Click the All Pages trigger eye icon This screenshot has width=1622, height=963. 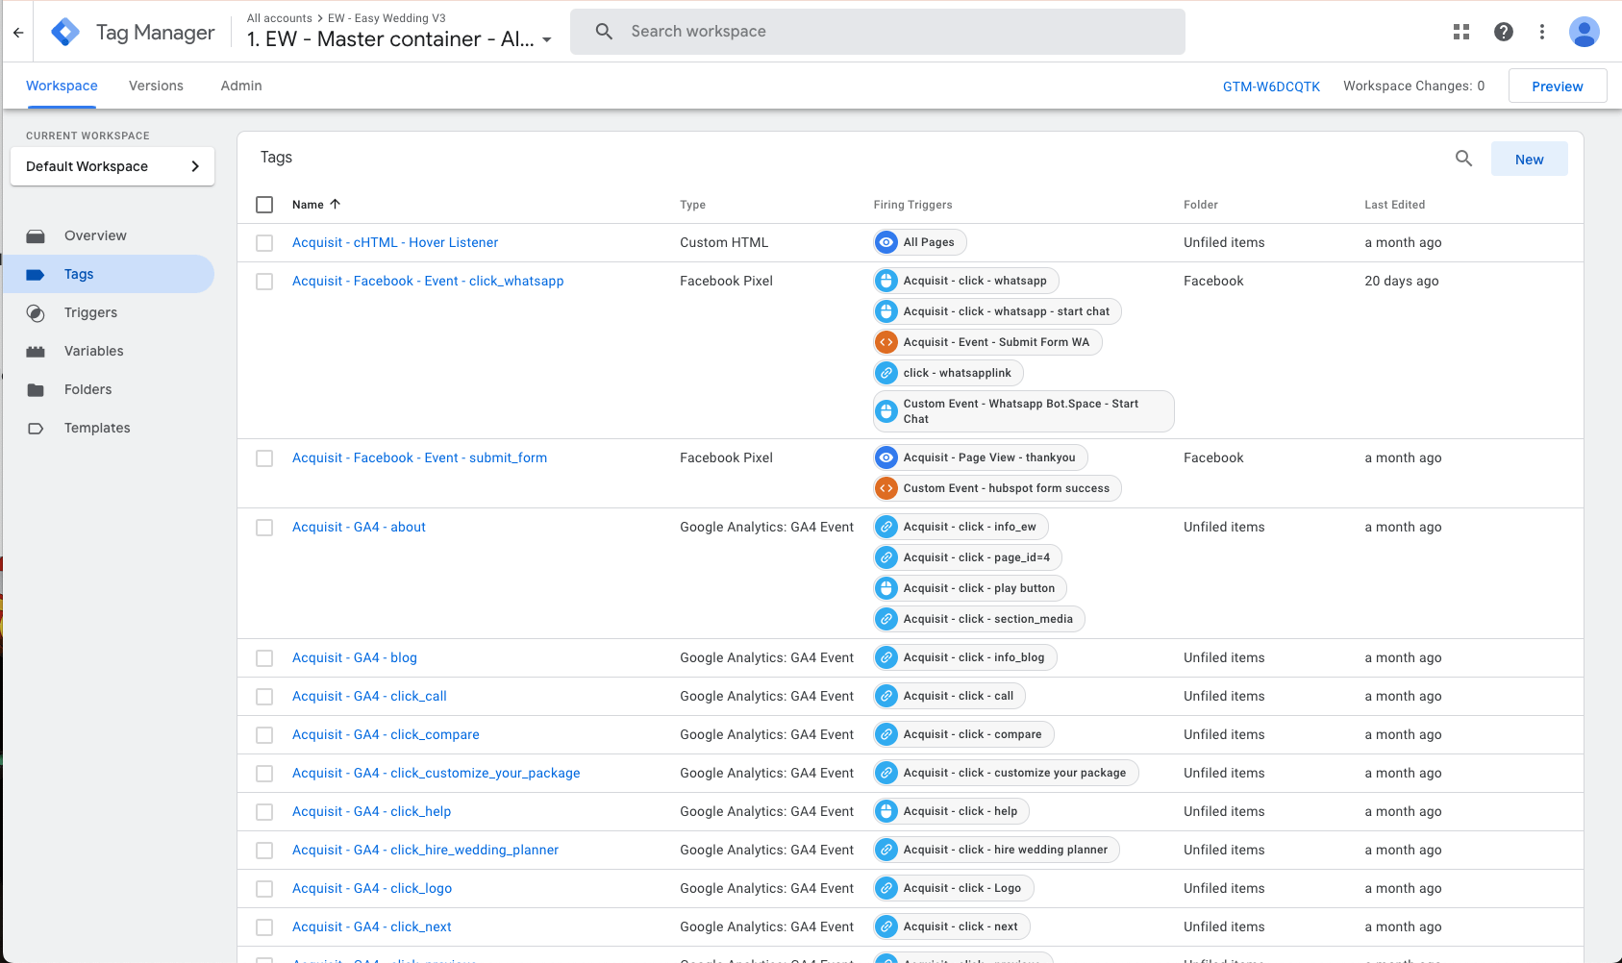click(886, 242)
